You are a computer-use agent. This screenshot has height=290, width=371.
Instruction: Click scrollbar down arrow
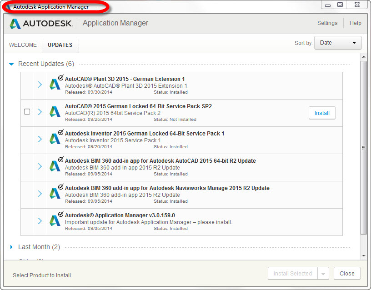364,256
